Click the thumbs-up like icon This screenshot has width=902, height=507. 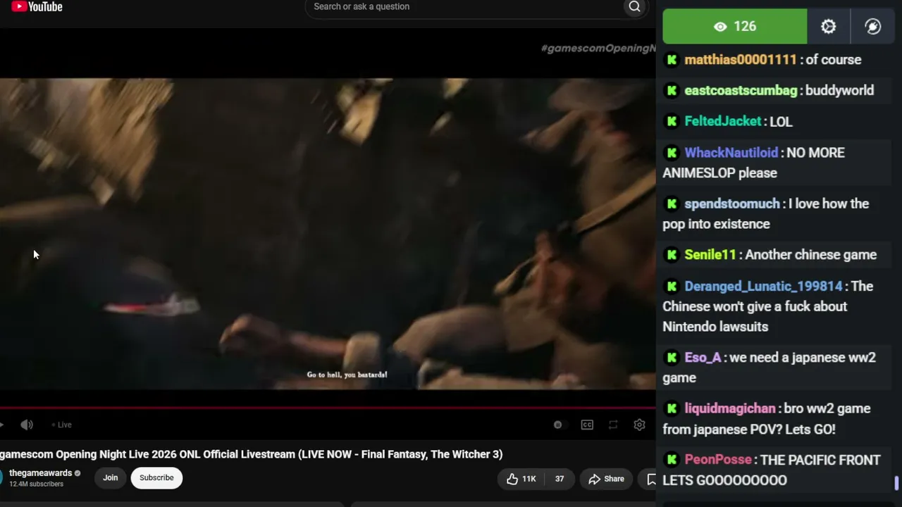(x=512, y=479)
